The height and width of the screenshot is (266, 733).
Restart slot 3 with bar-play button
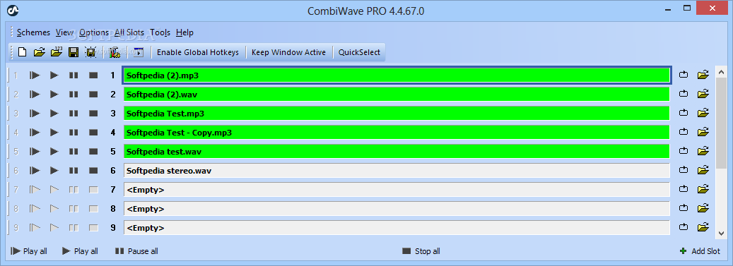35,114
